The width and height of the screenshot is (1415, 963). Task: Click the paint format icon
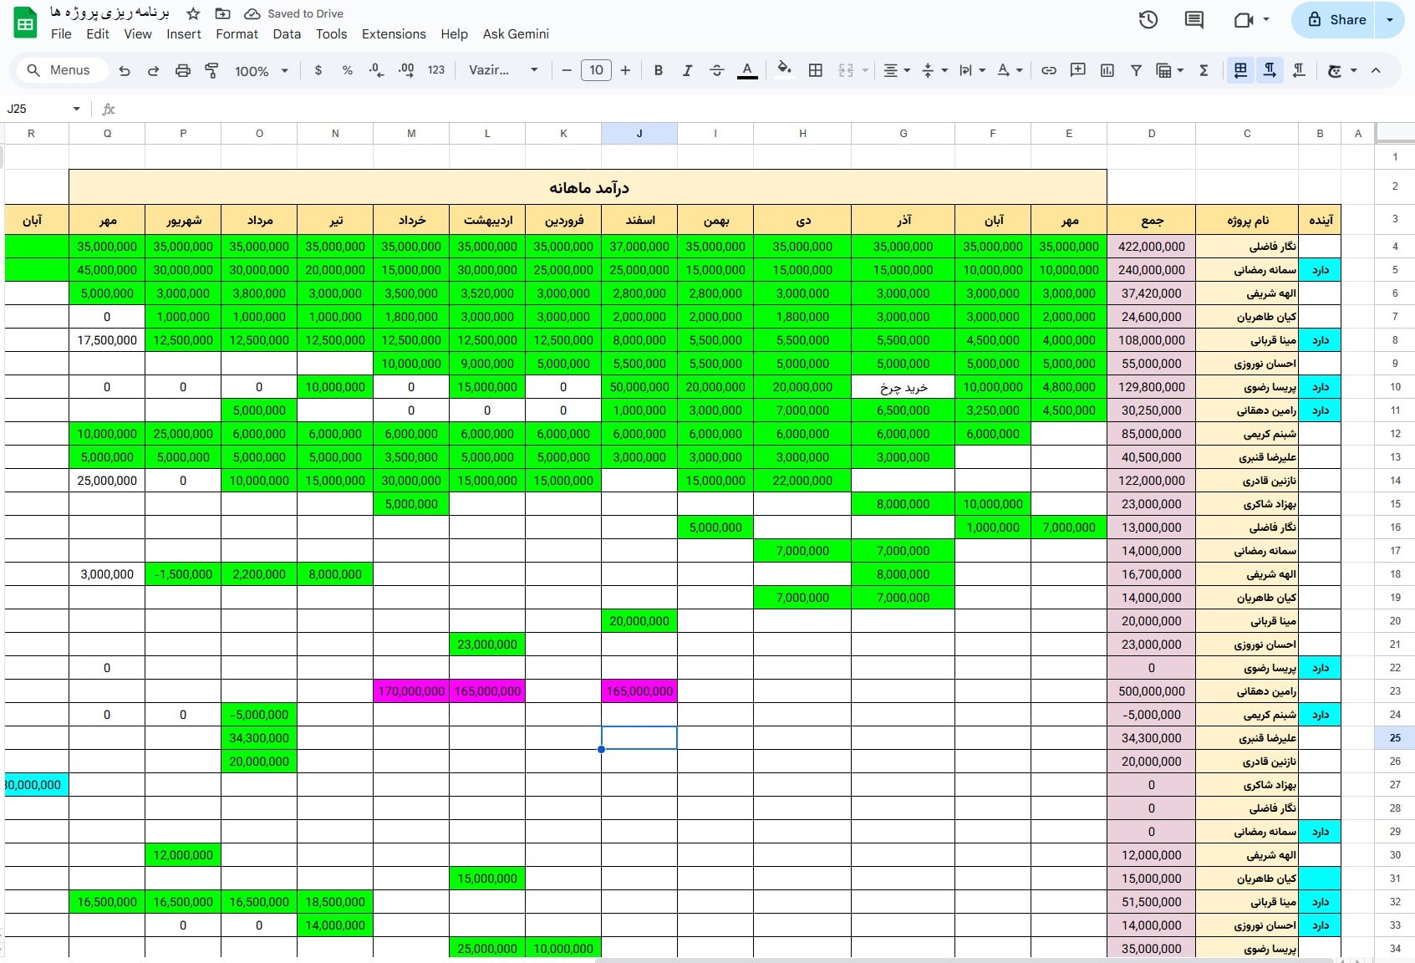pyautogui.click(x=211, y=70)
